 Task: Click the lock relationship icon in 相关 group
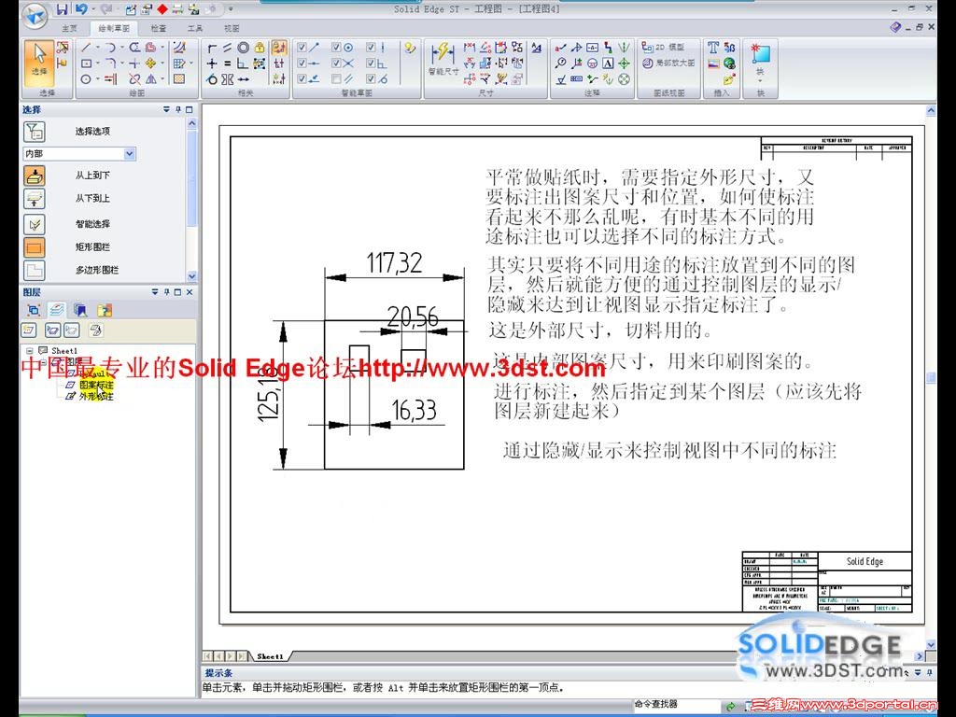260,49
